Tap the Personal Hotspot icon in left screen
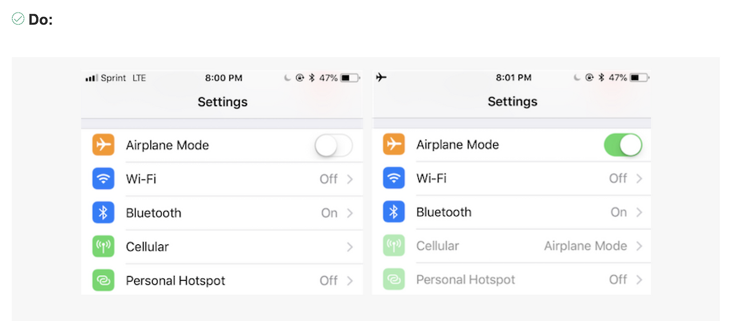The image size is (733, 321). click(103, 280)
